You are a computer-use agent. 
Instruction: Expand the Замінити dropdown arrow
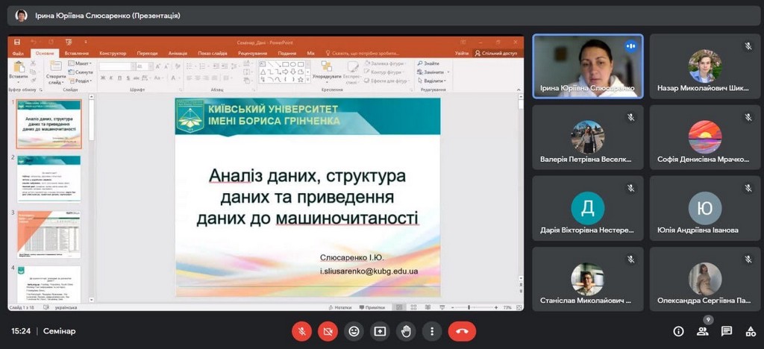(447, 72)
